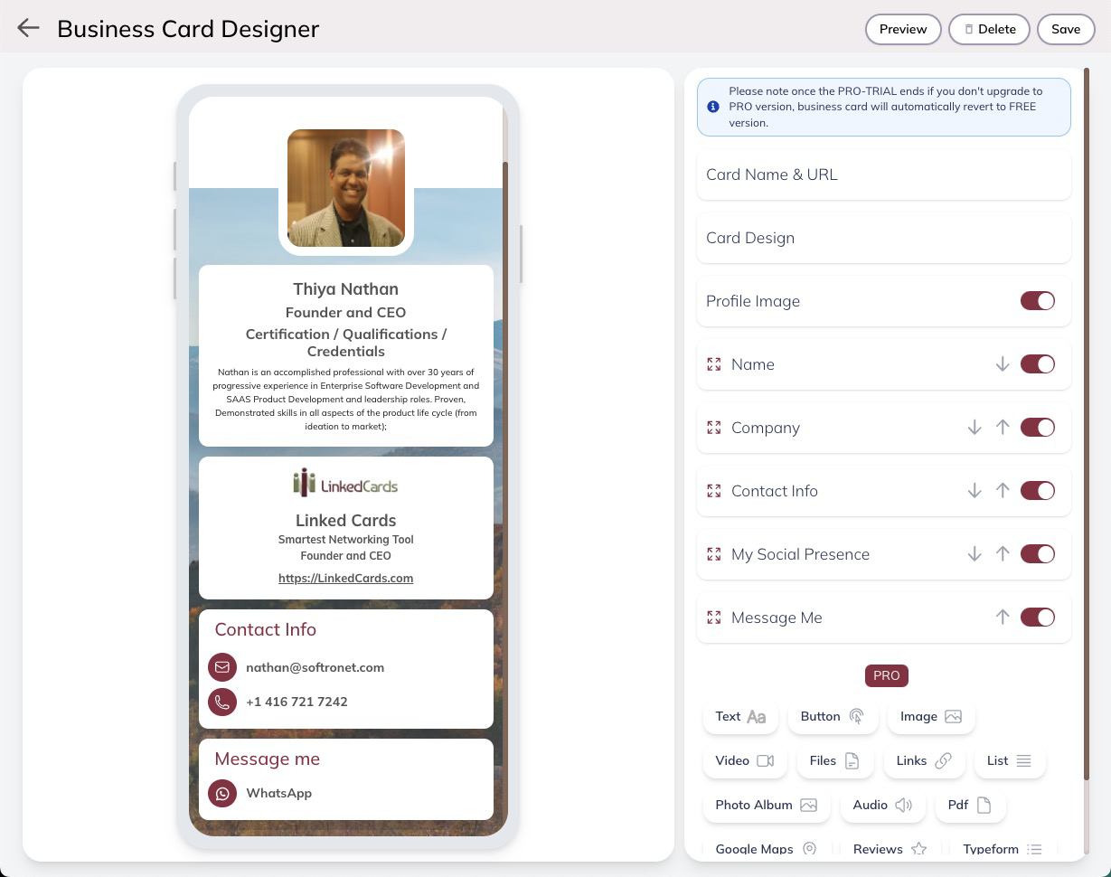Click the profile photo on the card
The width and height of the screenshot is (1111, 877).
[345, 188]
